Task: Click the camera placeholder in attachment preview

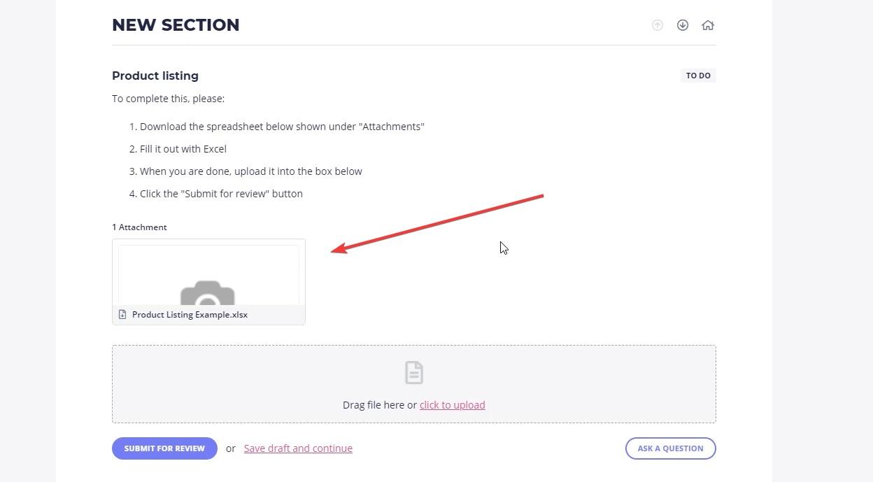Action: coord(208,292)
